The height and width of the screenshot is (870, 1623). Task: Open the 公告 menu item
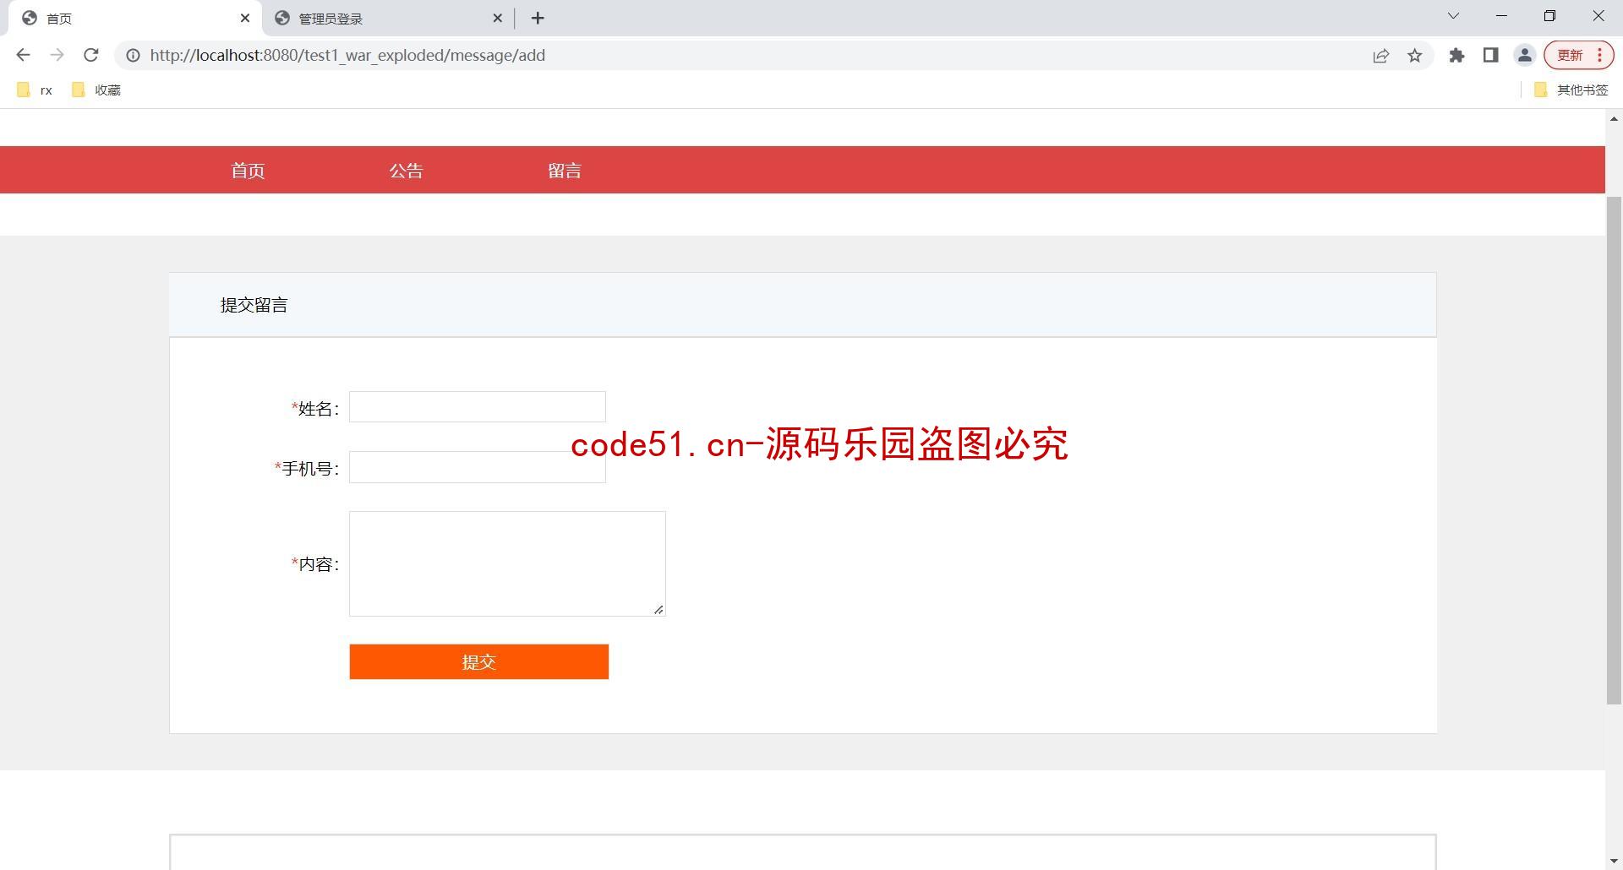(406, 171)
